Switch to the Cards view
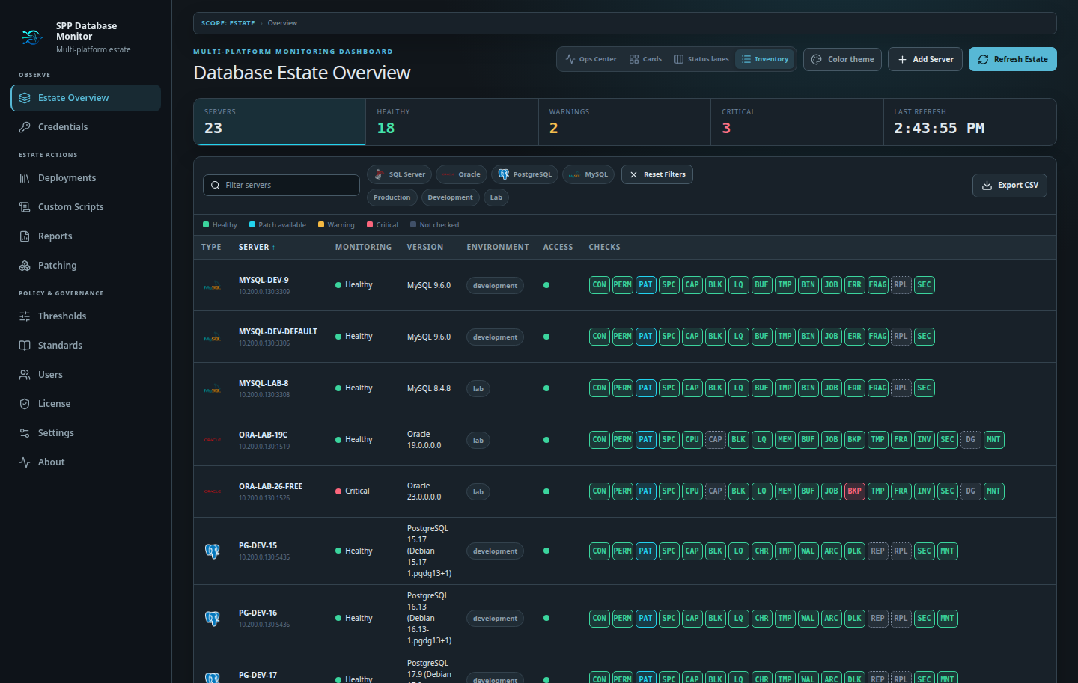This screenshot has width=1078, height=683. click(x=645, y=59)
